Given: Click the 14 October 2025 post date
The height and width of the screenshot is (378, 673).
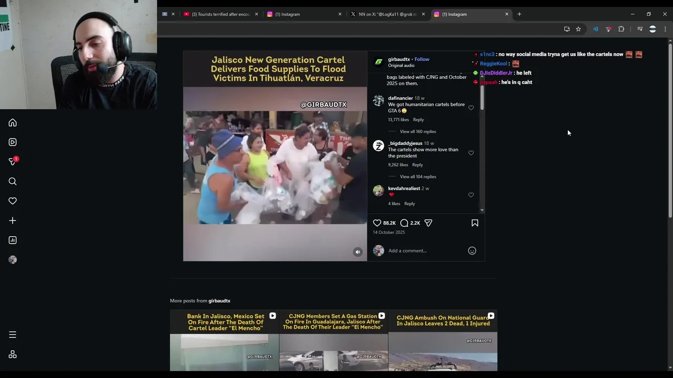Looking at the screenshot, I should (x=389, y=233).
